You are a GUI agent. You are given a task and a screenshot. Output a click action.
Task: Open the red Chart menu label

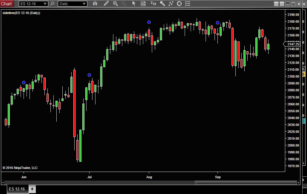[6, 4]
